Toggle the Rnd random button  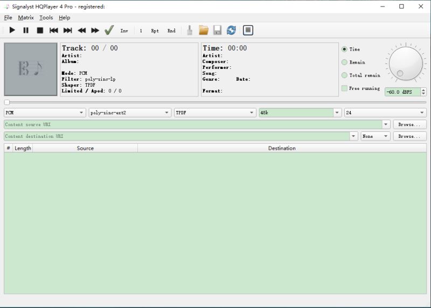(171, 31)
